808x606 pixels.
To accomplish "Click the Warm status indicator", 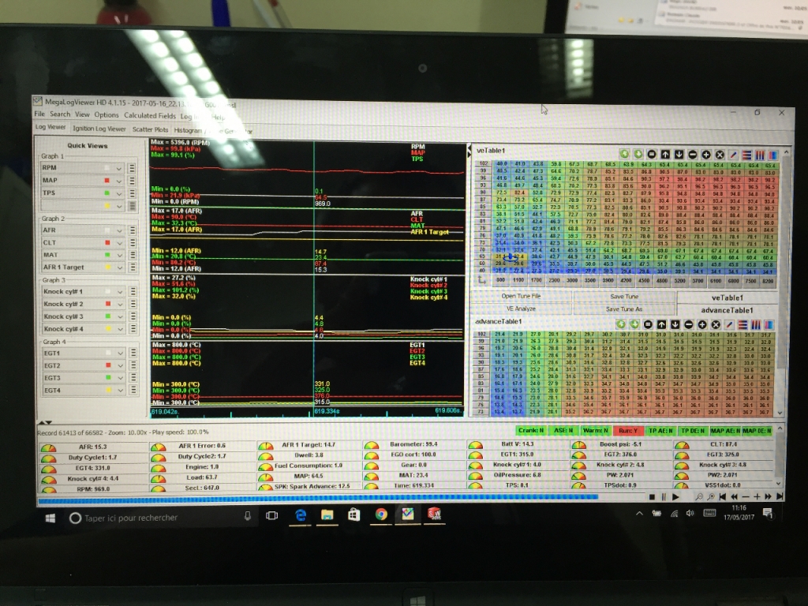I will [596, 430].
